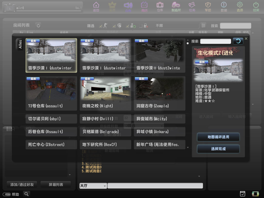Select the 新年广场 map entry
The height and width of the screenshot is (198, 264).
coord(159,144)
